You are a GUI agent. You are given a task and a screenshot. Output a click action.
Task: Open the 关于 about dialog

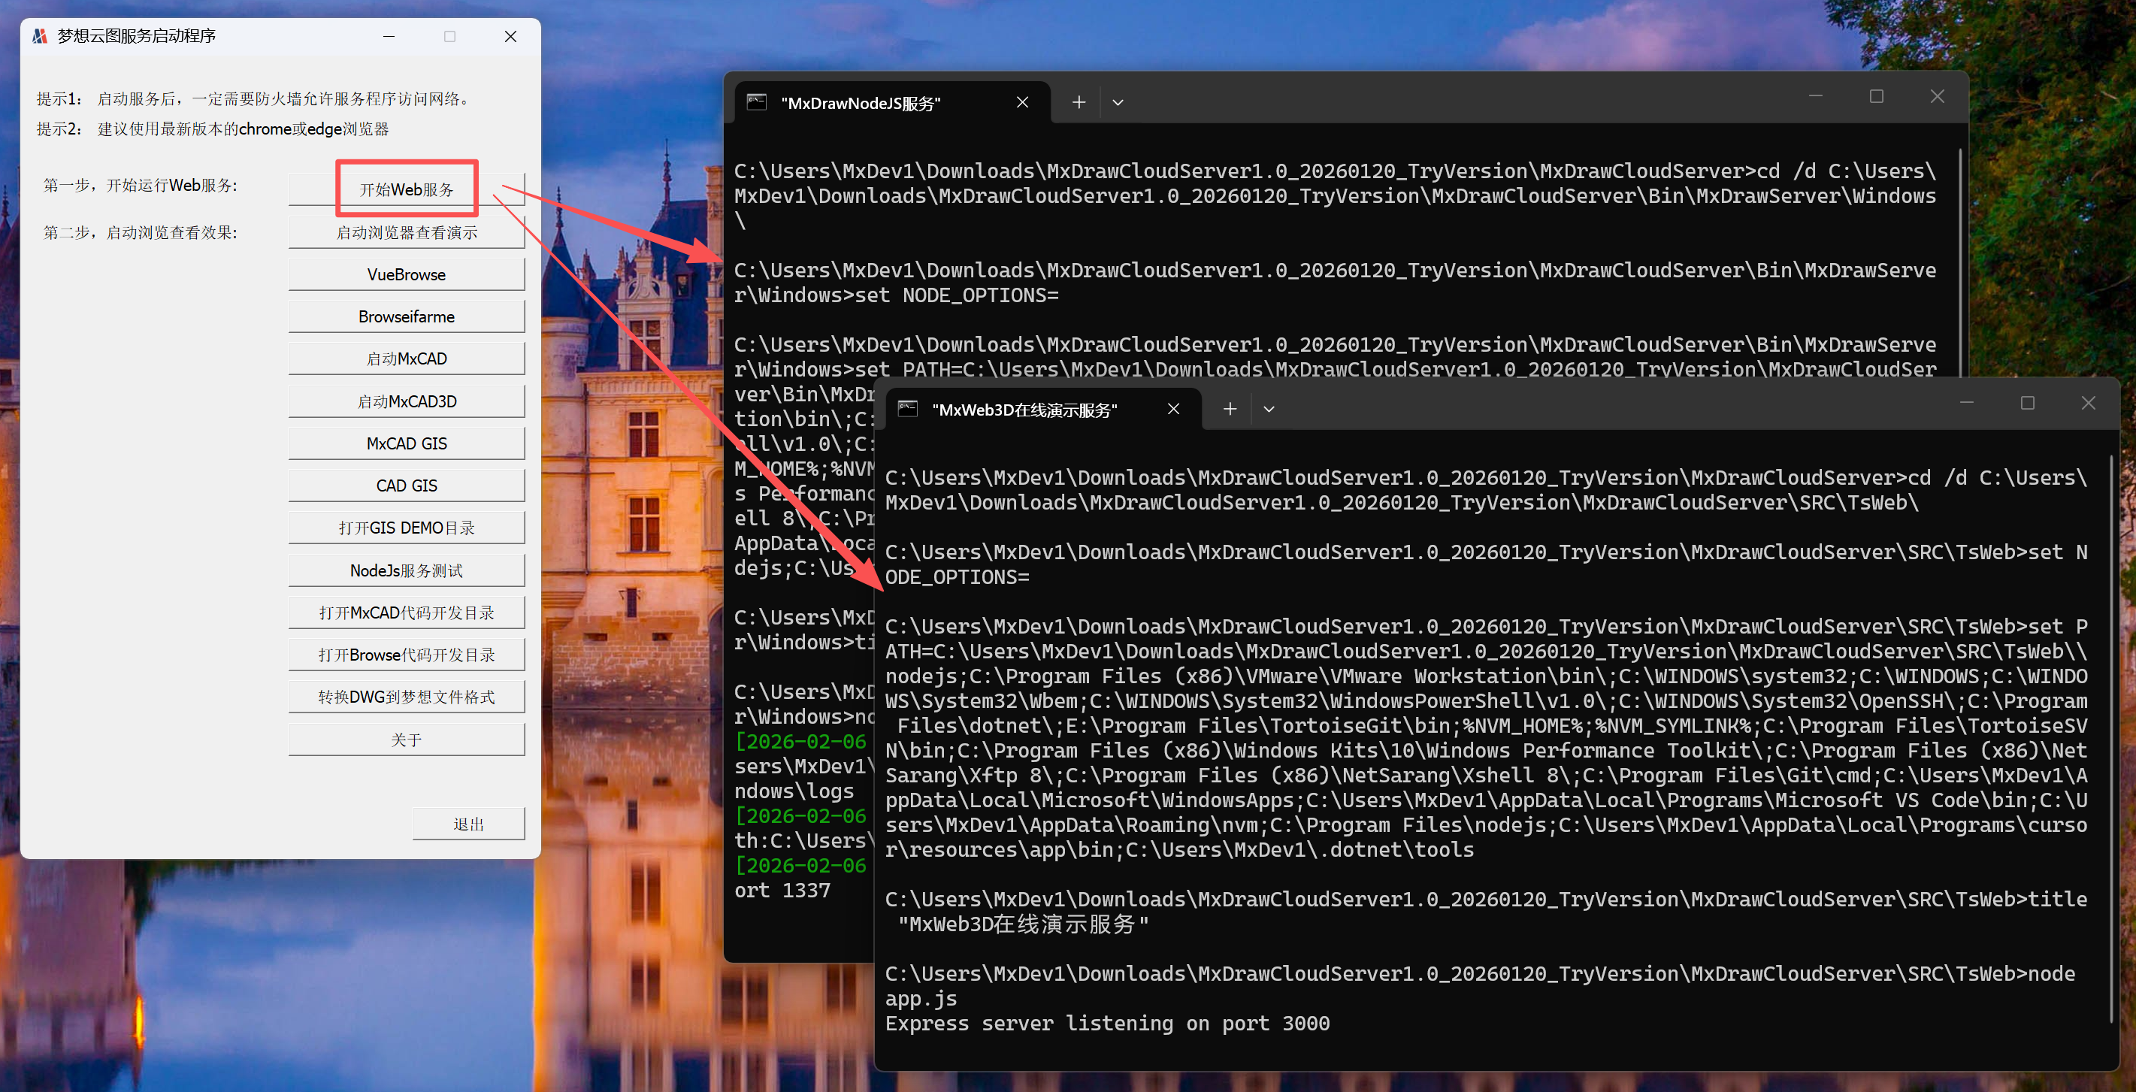click(407, 740)
